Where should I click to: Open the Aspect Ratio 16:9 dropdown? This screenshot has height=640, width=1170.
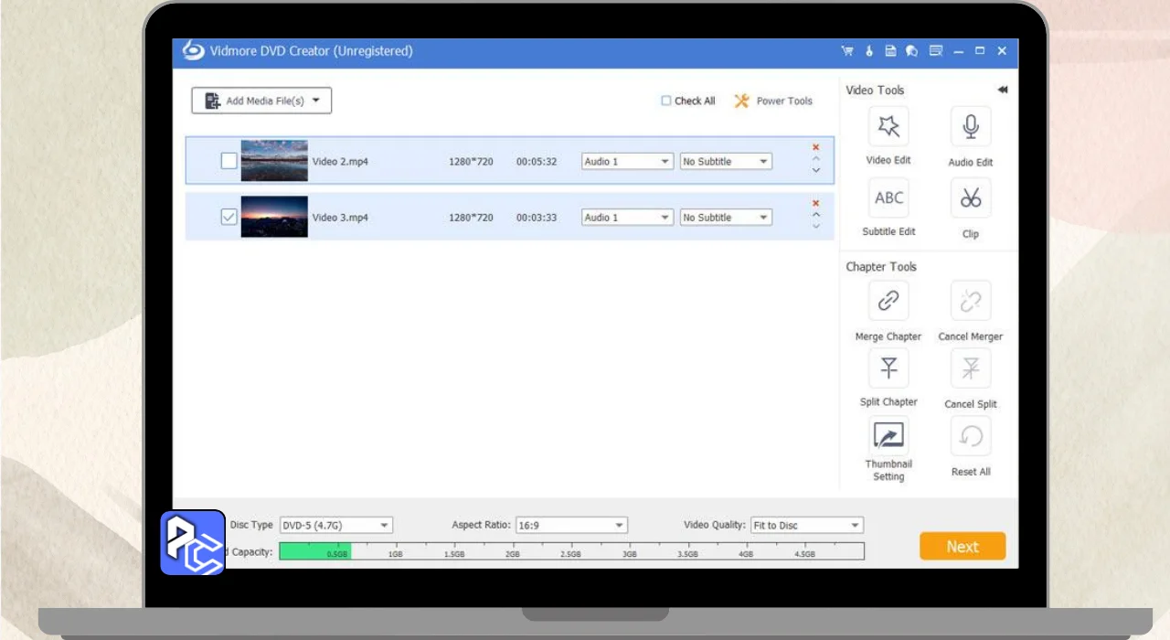tap(571, 526)
